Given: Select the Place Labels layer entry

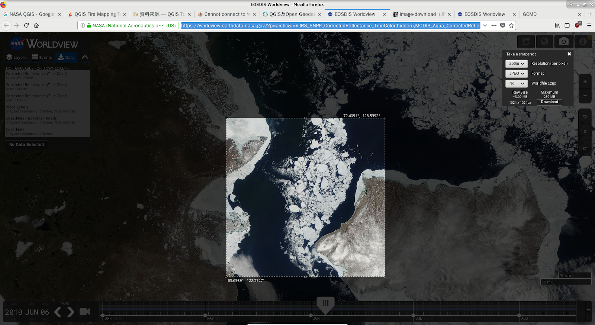Looking at the screenshot, I should coord(47,109).
